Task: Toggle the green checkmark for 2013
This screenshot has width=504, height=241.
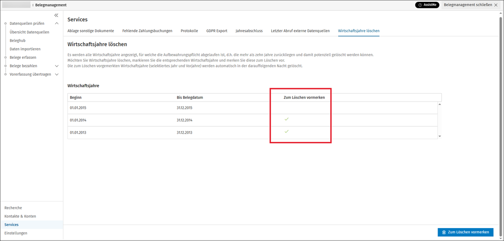Action: click(x=287, y=131)
